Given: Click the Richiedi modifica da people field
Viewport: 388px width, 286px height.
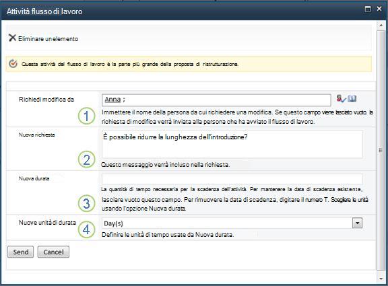Looking at the screenshot, I should pos(216,100).
